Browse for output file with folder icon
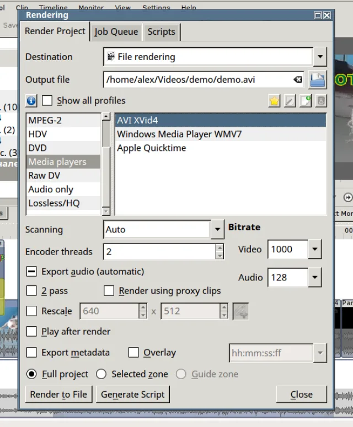The width and height of the screenshot is (353, 427). click(318, 79)
